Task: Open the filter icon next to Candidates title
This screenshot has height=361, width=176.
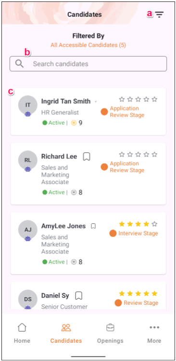Action: point(159,14)
